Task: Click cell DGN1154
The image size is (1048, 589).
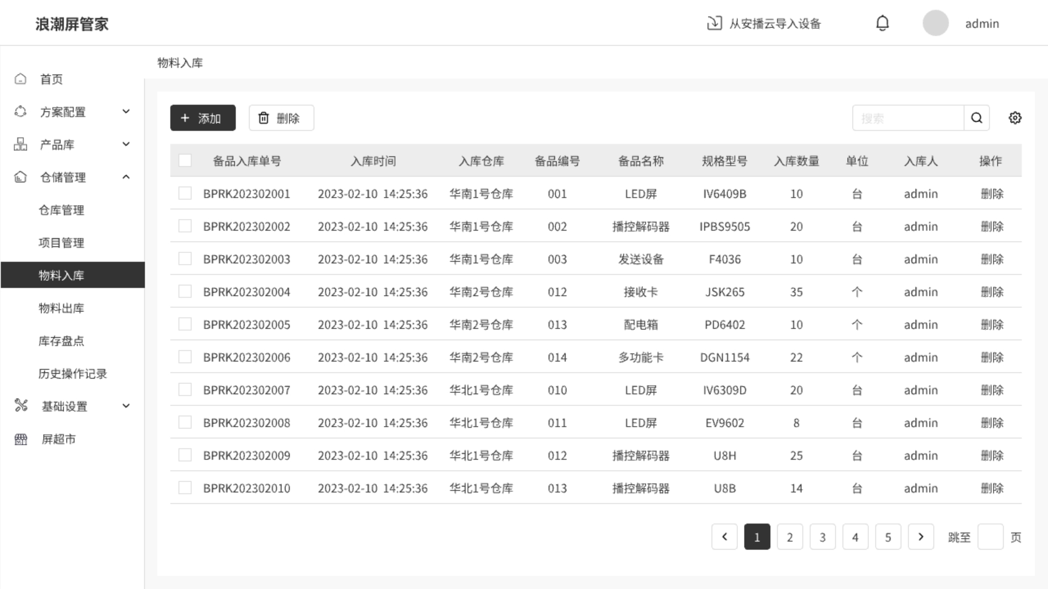Action: tap(725, 357)
